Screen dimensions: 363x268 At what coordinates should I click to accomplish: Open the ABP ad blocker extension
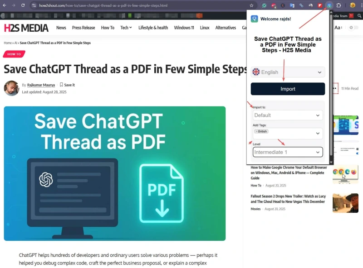274,5
